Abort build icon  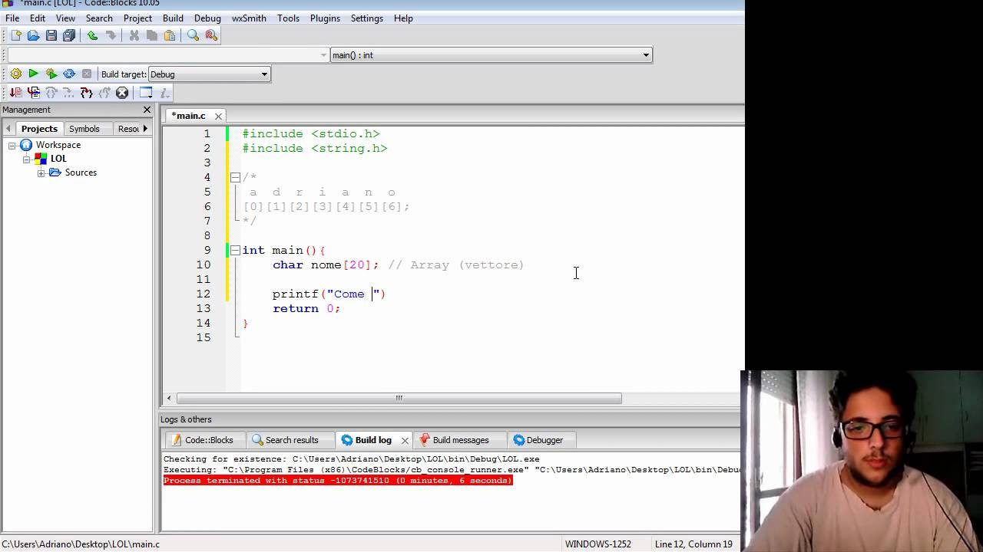coord(87,74)
